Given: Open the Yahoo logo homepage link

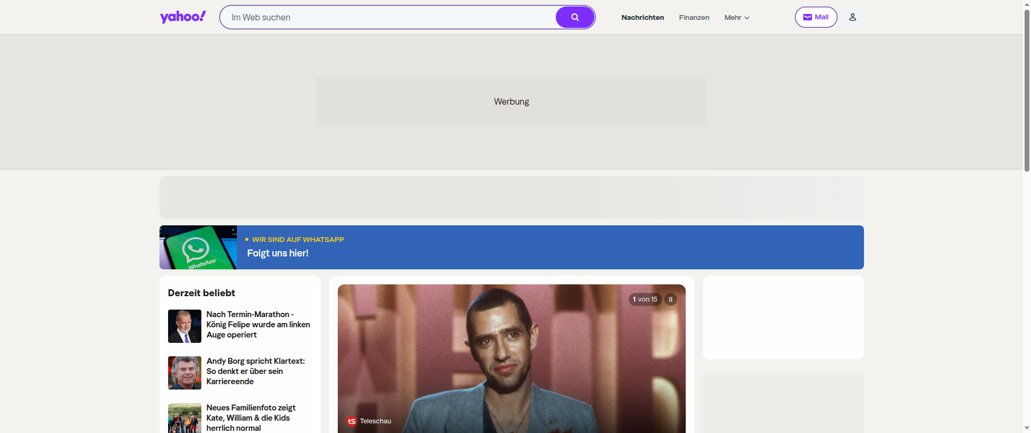Looking at the screenshot, I should (x=183, y=17).
